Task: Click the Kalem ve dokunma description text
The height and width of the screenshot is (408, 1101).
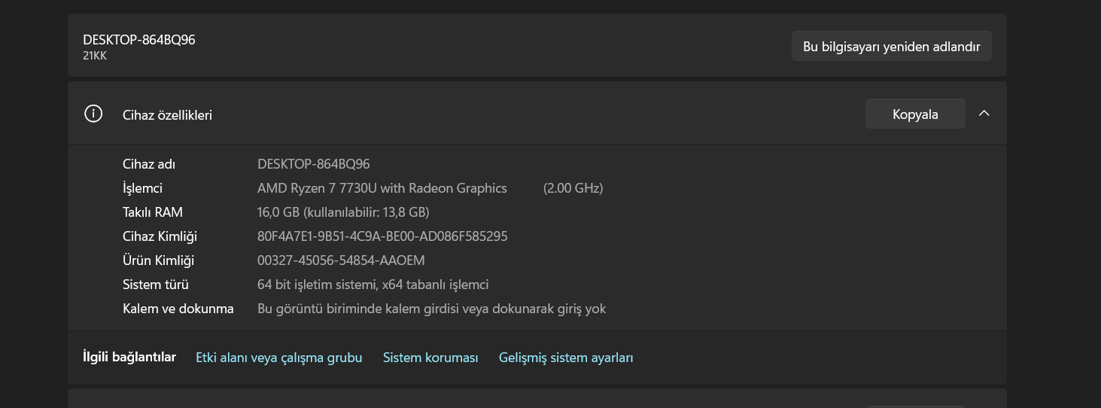Action: tap(431, 309)
